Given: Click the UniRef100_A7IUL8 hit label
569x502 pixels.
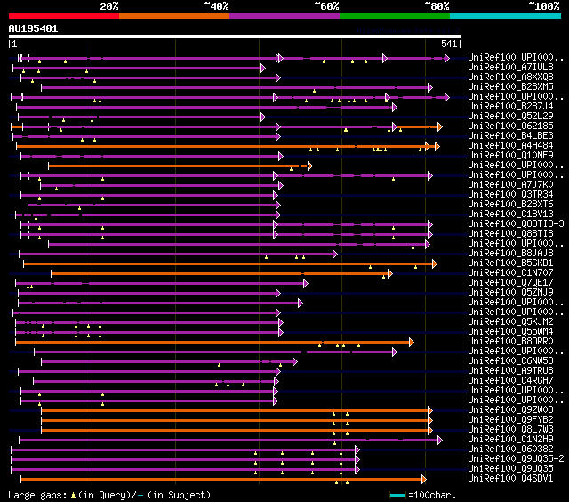Looking at the screenshot, I should coord(510,67).
